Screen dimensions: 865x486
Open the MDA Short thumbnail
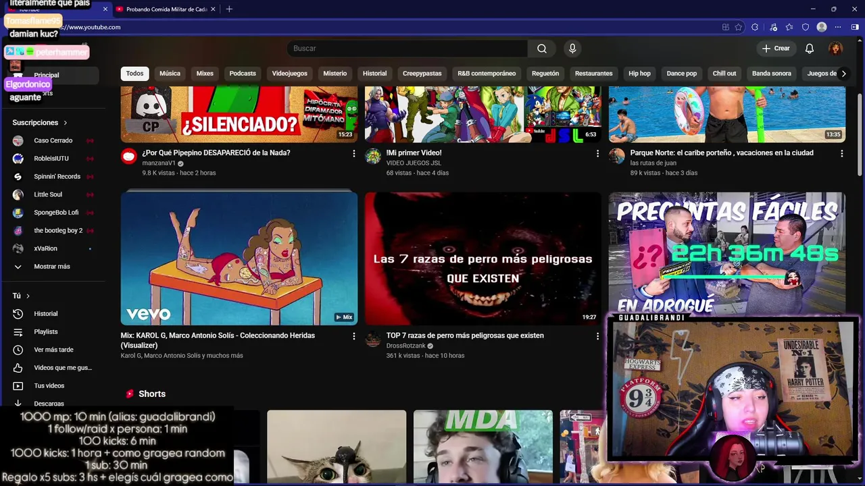(x=483, y=447)
